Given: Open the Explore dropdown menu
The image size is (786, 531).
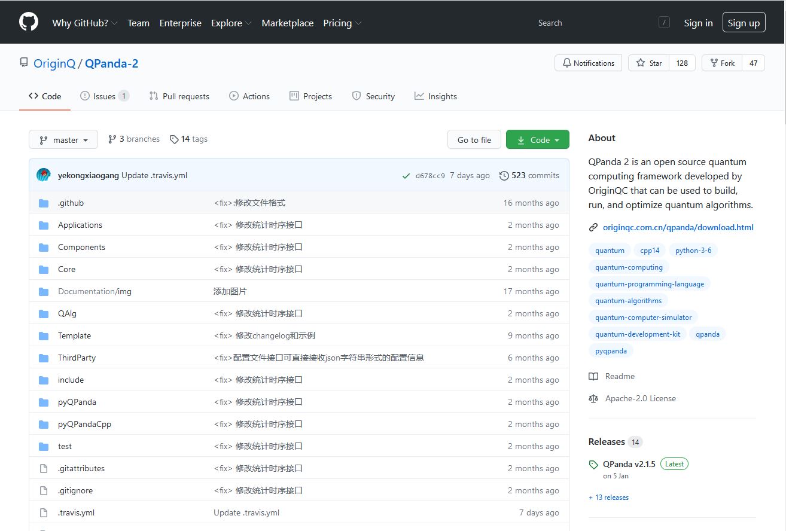Looking at the screenshot, I should [231, 23].
